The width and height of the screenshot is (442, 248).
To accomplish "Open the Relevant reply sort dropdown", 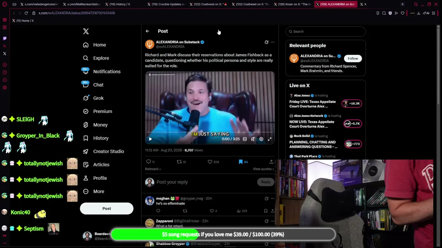I will [x=153, y=169].
